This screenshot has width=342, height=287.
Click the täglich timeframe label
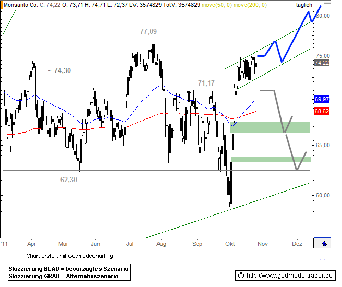click(x=304, y=5)
